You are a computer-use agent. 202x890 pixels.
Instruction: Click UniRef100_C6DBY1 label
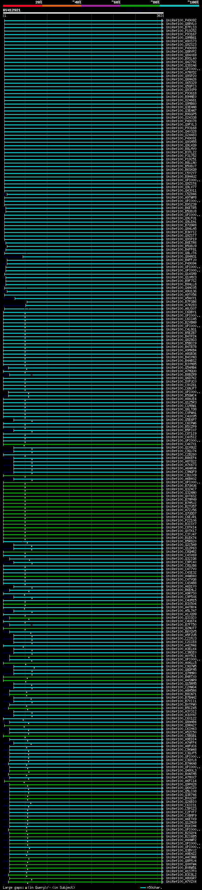181,312
